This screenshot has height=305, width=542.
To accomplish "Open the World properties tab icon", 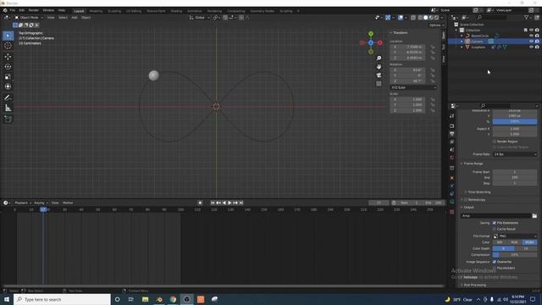I will (451, 158).
